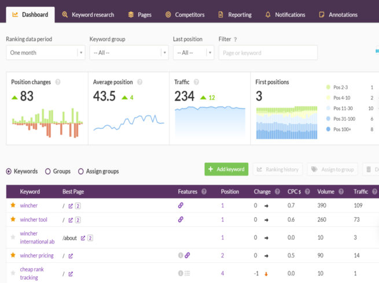The width and height of the screenshot is (379, 283).
Task: Click the page count badge in wincher row
Action: coord(78,206)
